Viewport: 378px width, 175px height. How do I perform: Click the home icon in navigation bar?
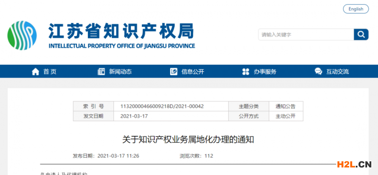click(35, 72)
